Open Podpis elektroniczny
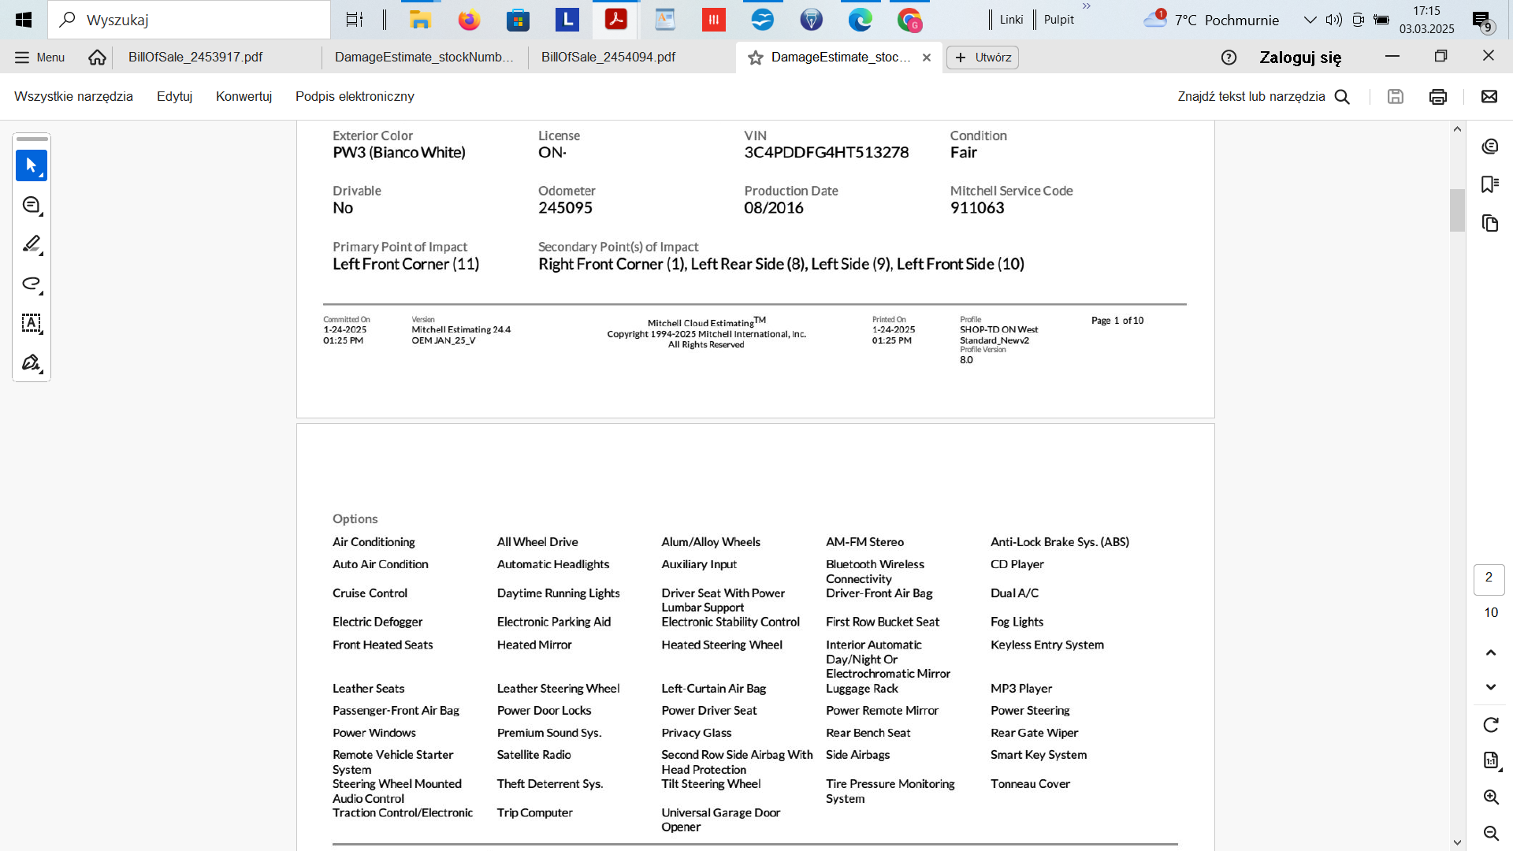The height and width of the screenshot is (851, 1513). point(355,96)
